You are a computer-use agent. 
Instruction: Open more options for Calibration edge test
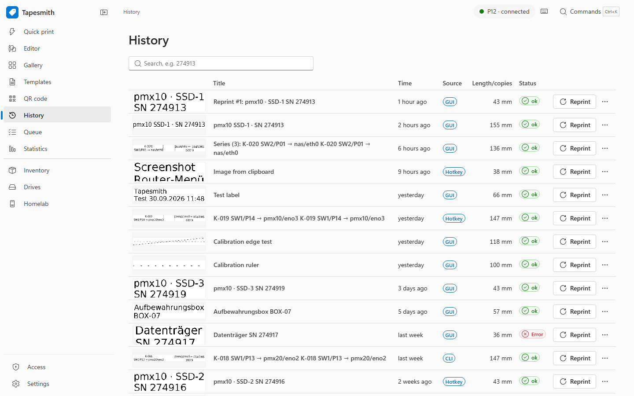pos(605,242)
